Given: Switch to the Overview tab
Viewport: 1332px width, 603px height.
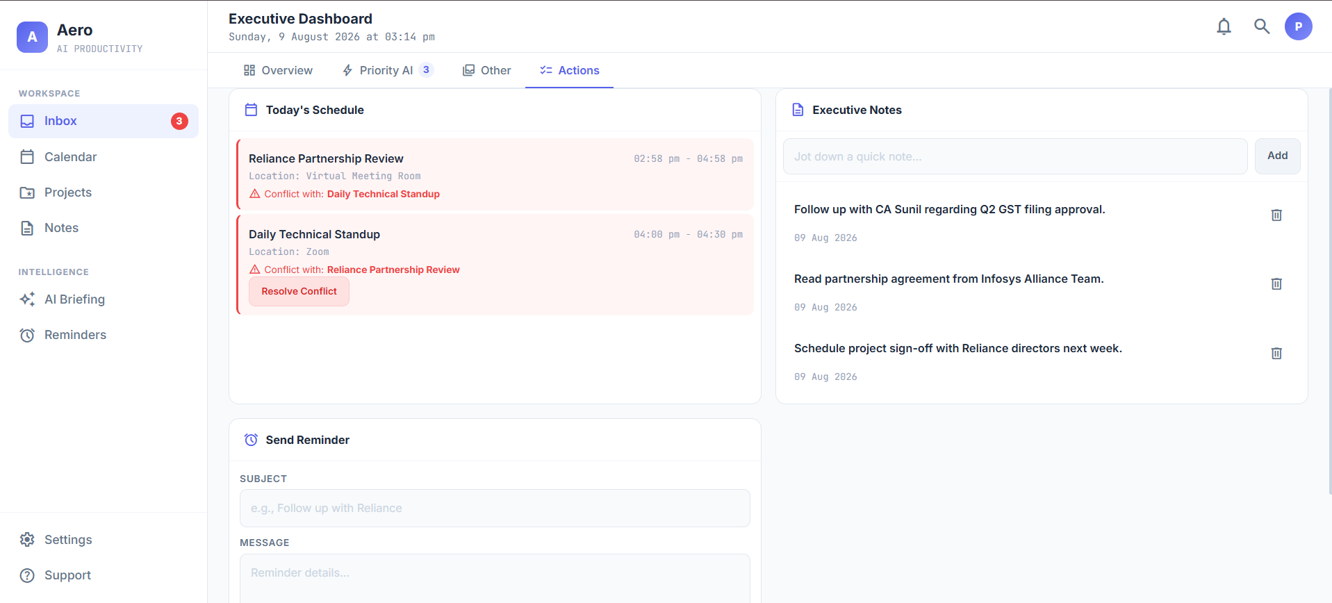Looking at the screenshot, I should click(x=278, y=70).
